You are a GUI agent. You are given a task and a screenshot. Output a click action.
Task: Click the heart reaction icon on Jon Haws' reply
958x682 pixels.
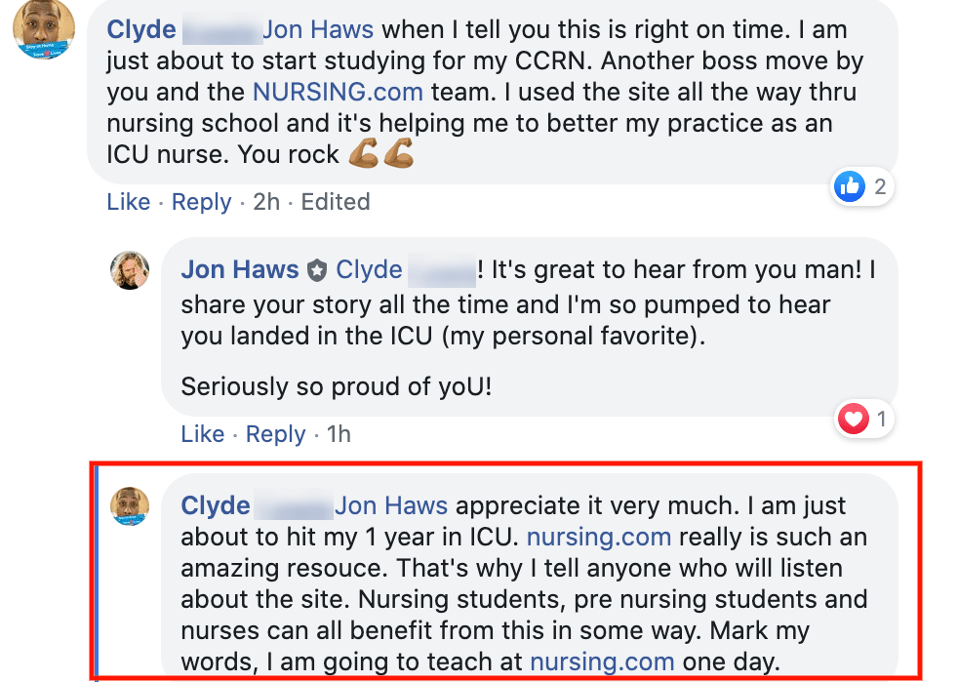[854, 420]
